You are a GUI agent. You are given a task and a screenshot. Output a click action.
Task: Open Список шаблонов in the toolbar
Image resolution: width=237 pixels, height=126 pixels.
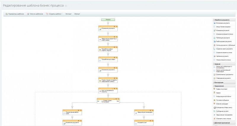point(35,14)
